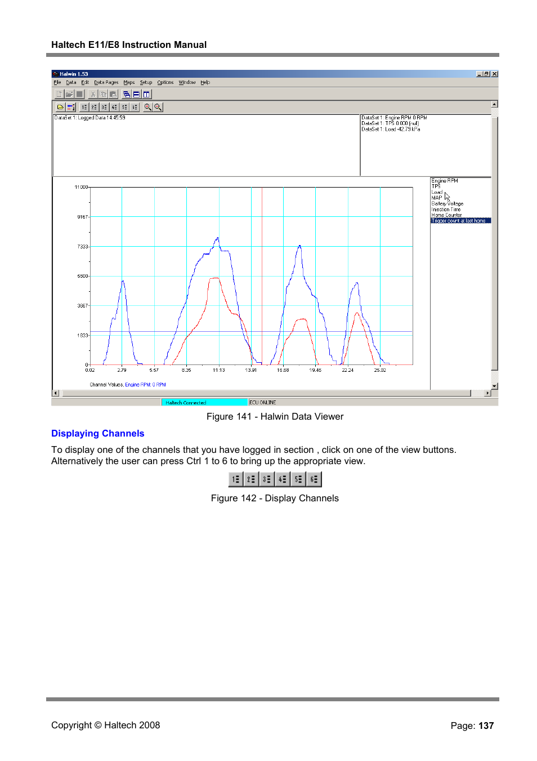The width and height of the screenshot is (537, 761).
Task: Click scroll up arrow on vertical scrollbar
Action: [x=494, y=104]
